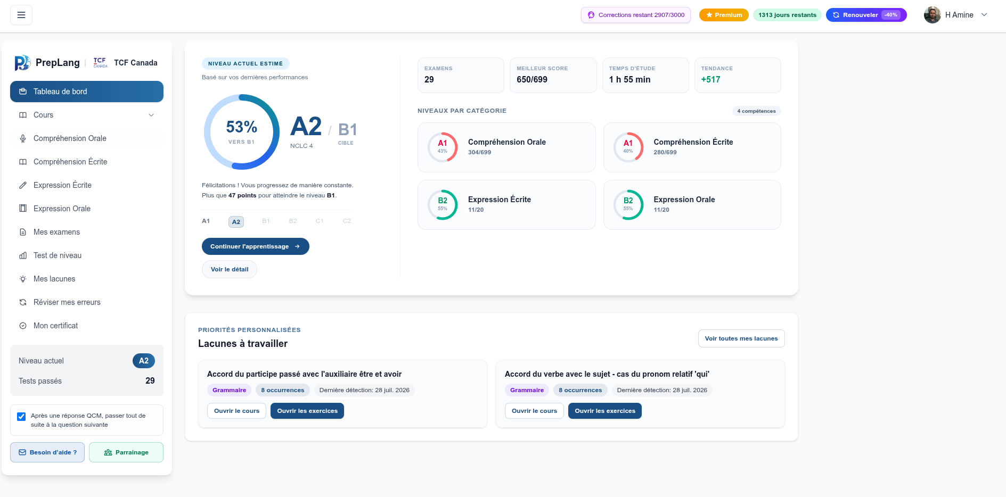Click the Expression Orale sidebar icon

pyautogui.click(x=23, y=209)
